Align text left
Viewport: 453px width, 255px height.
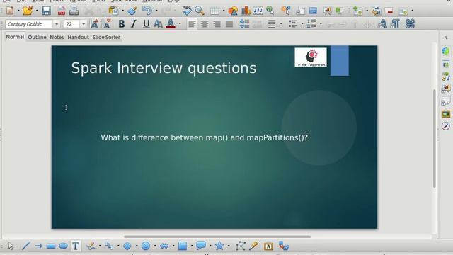[192, 24]
